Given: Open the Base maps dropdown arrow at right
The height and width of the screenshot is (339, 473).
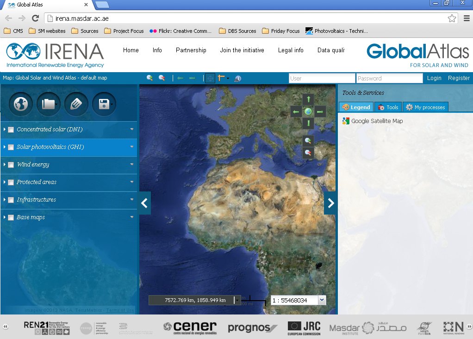Looking at the screenshot, I should tap(132, 216).
